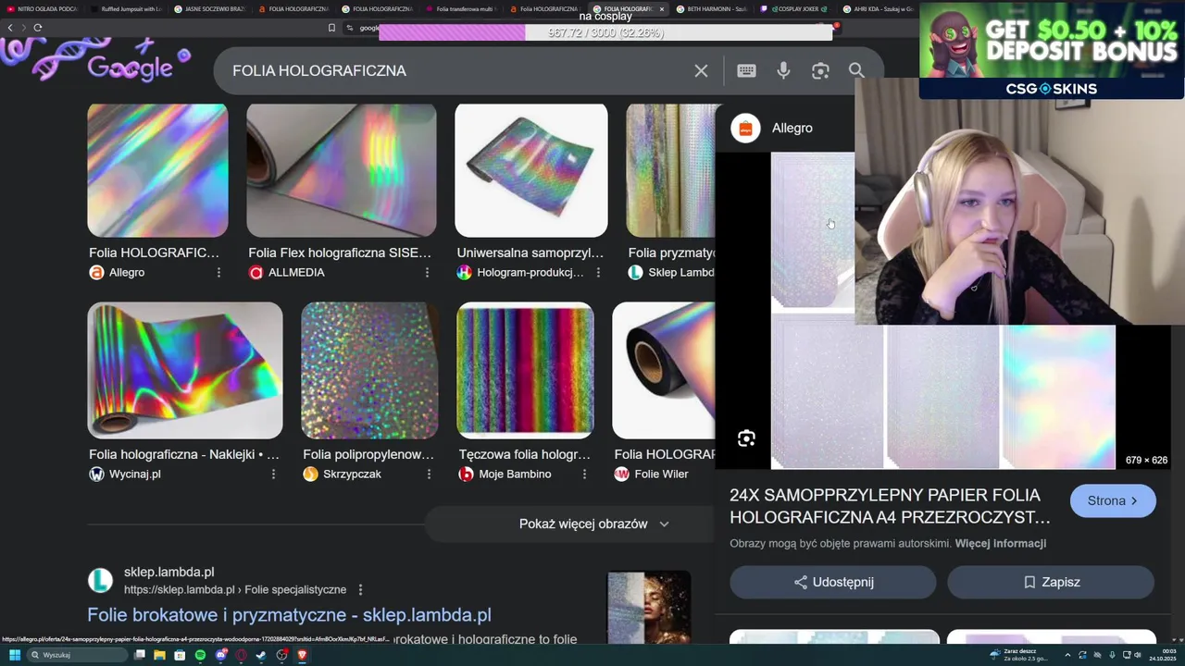Reload the page with browser refresh button
Viewport: 1185px width, 666px height.
(37, 27)
